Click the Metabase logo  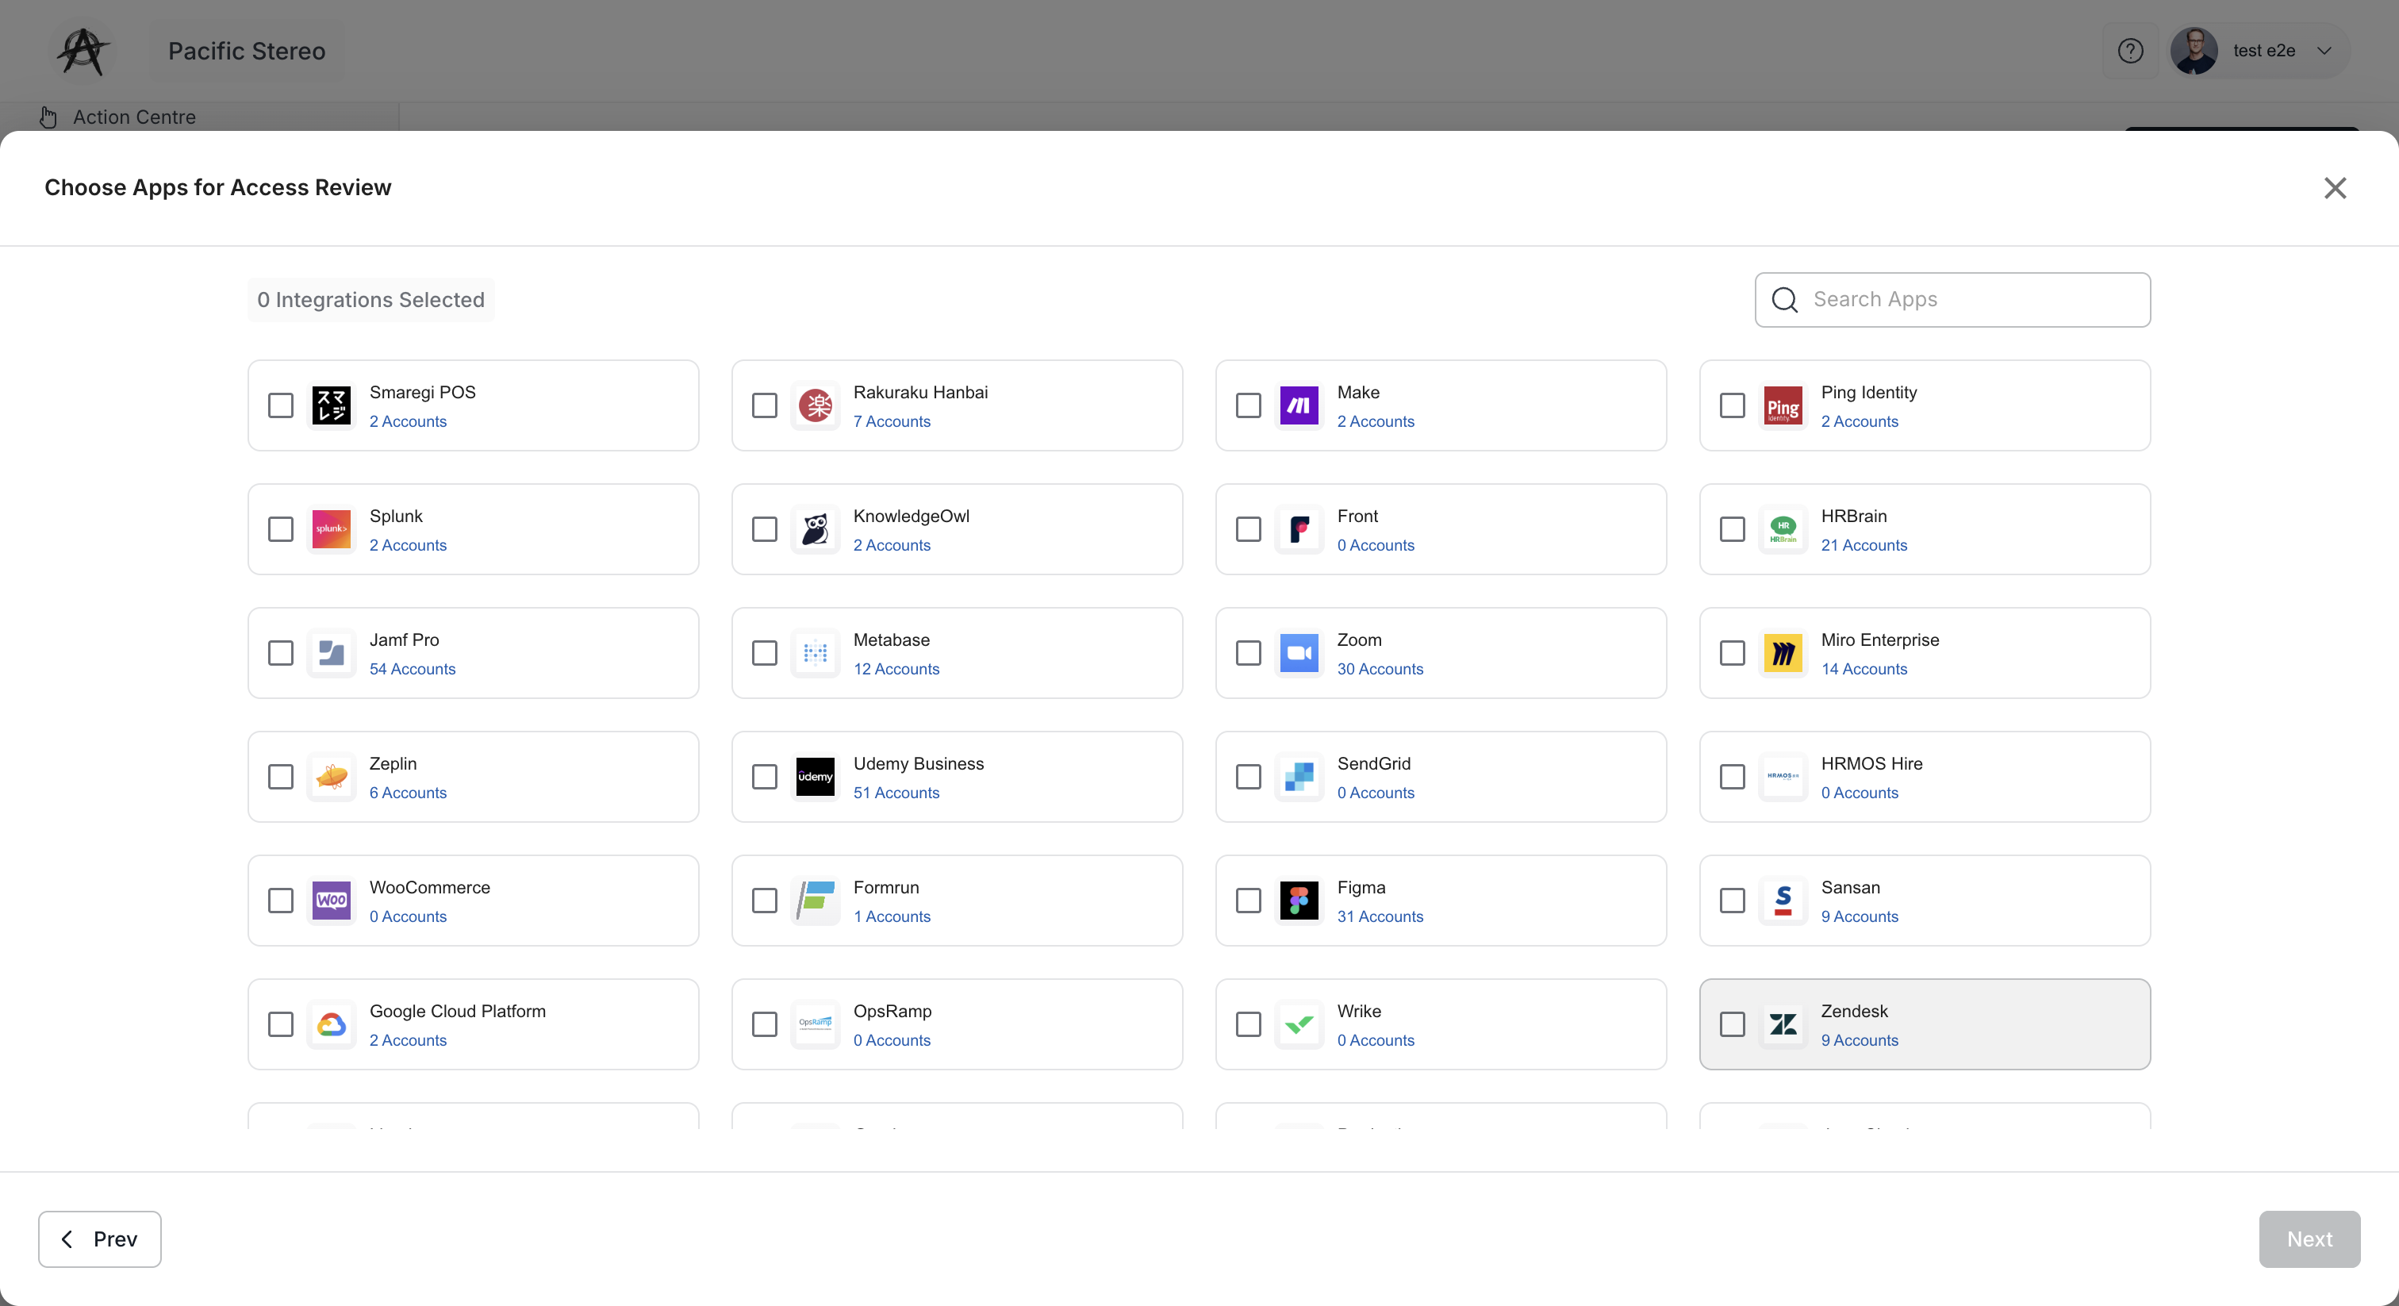point(815,653)
